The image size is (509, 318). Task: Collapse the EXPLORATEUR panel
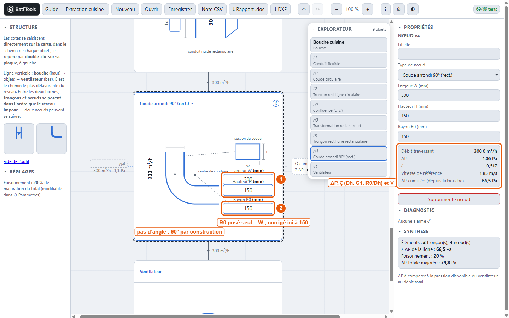tap(314, 29)
